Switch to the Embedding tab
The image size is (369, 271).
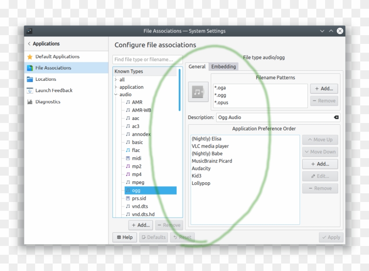tap(223, 66)
